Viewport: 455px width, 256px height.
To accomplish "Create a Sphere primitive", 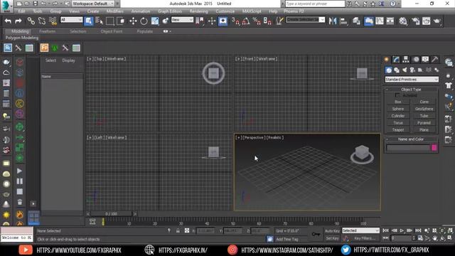I will point(398,109).
